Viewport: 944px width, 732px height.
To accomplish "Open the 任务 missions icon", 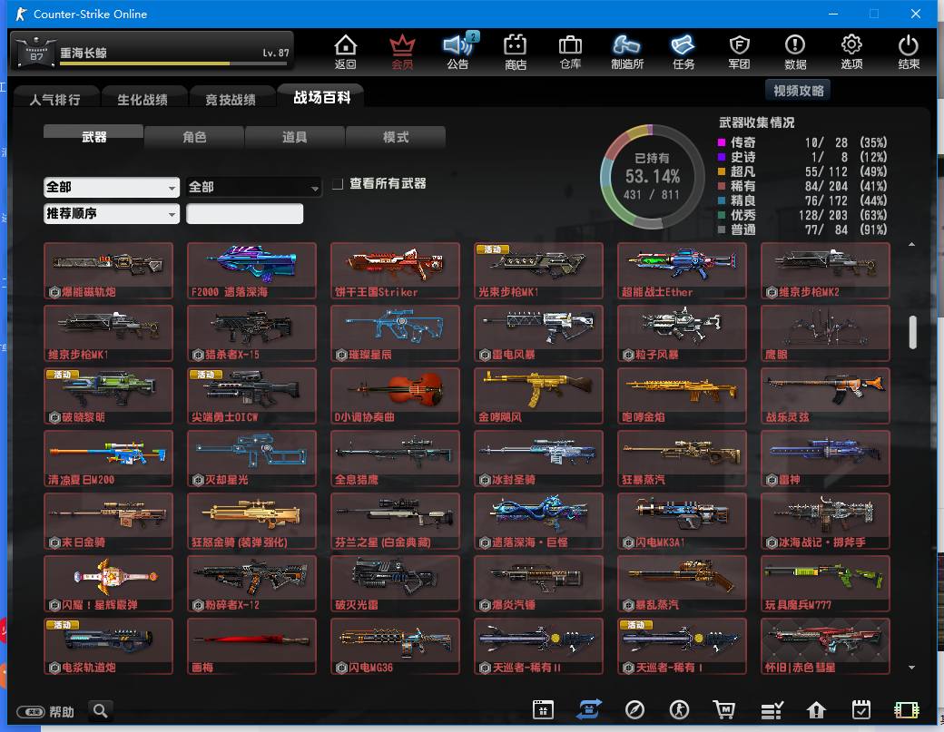I will [x=683, y=52].
